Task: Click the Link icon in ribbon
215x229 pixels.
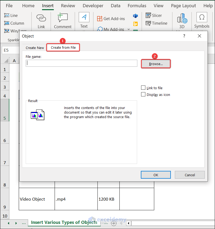Action: click(x=41, y=18)
